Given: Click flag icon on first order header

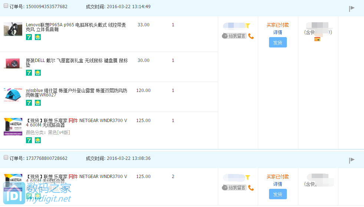Looking at the screenshot, I should (x=352, y=9).
